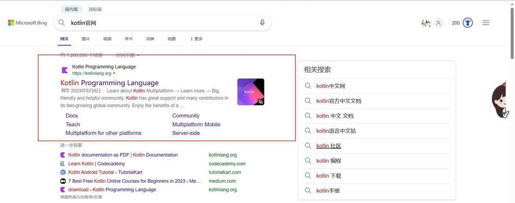The width and height of the screenshot is (515, 203).
Task: Activate voice search microphone icon
Action: click(x=262, y=23)
